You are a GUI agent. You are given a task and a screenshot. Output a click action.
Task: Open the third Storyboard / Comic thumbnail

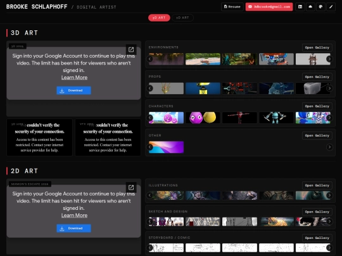click(239, 248)
